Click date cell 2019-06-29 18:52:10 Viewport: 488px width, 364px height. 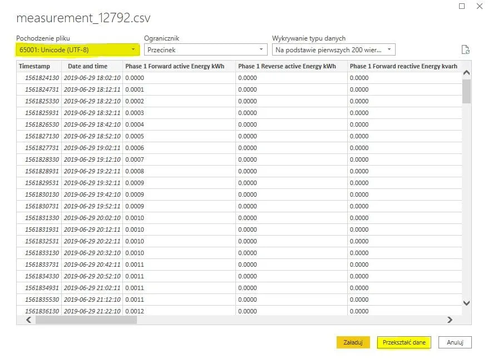coord(92,136)
